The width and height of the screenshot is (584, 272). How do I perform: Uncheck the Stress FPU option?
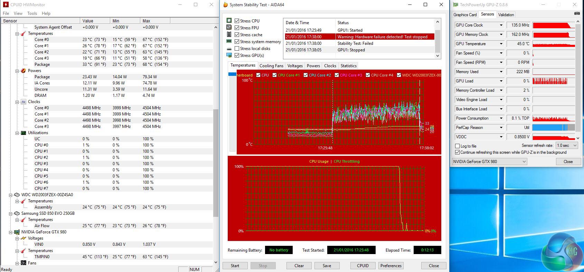(x=237, y=28)
